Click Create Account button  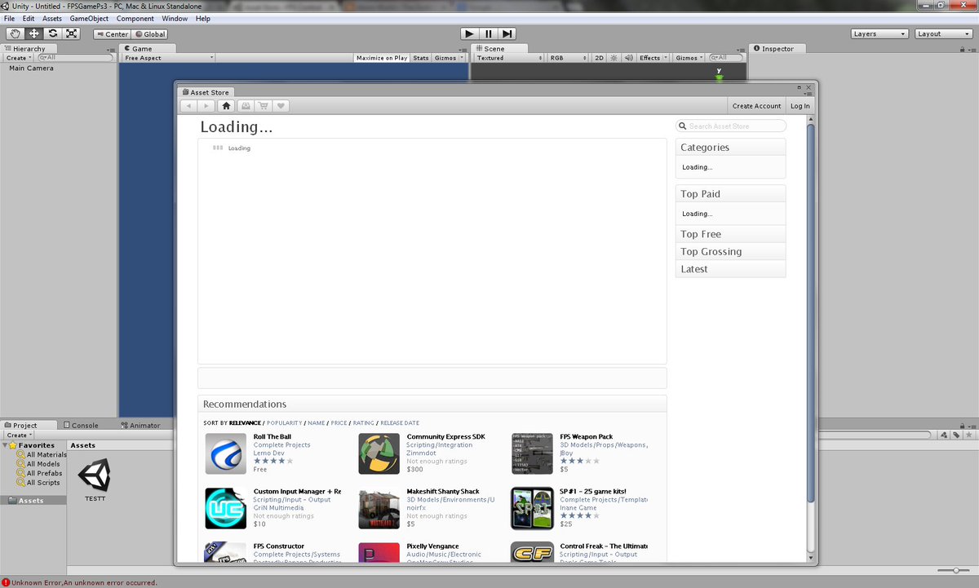pos(756,106)
